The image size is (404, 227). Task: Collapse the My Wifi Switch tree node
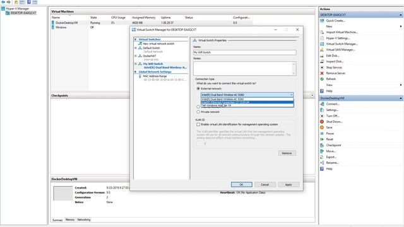coord(136,64)
